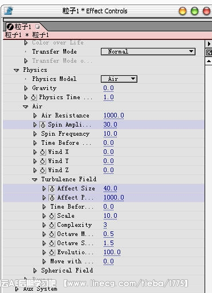Expand Spherical Field group

(35, 271)
